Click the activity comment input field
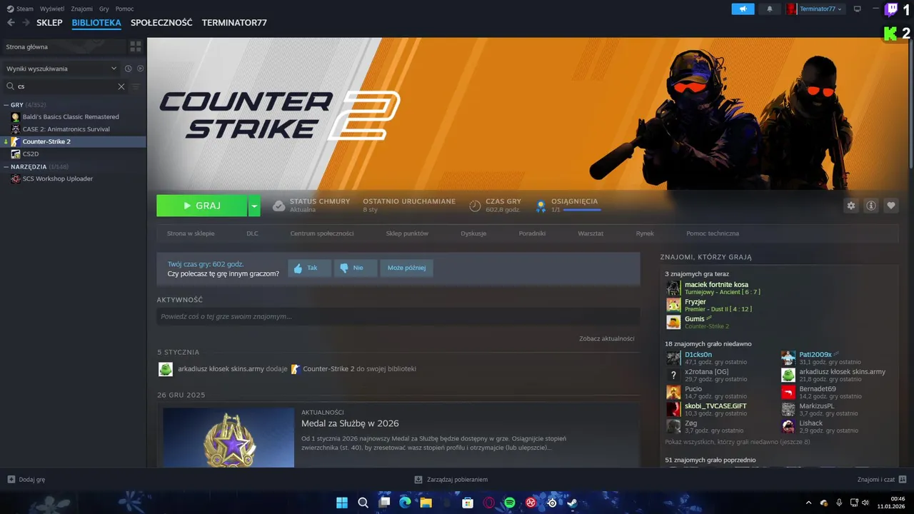This screenshot has width=914, height=514. pyautogui.click(x=398, y=316)
